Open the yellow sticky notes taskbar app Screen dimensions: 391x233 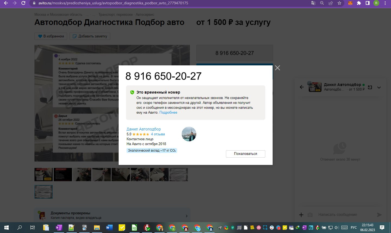tap(122, 228)
